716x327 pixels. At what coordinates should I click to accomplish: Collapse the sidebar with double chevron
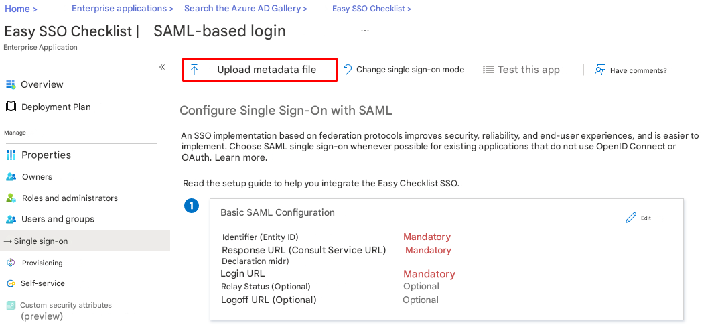tap(161, 67)
